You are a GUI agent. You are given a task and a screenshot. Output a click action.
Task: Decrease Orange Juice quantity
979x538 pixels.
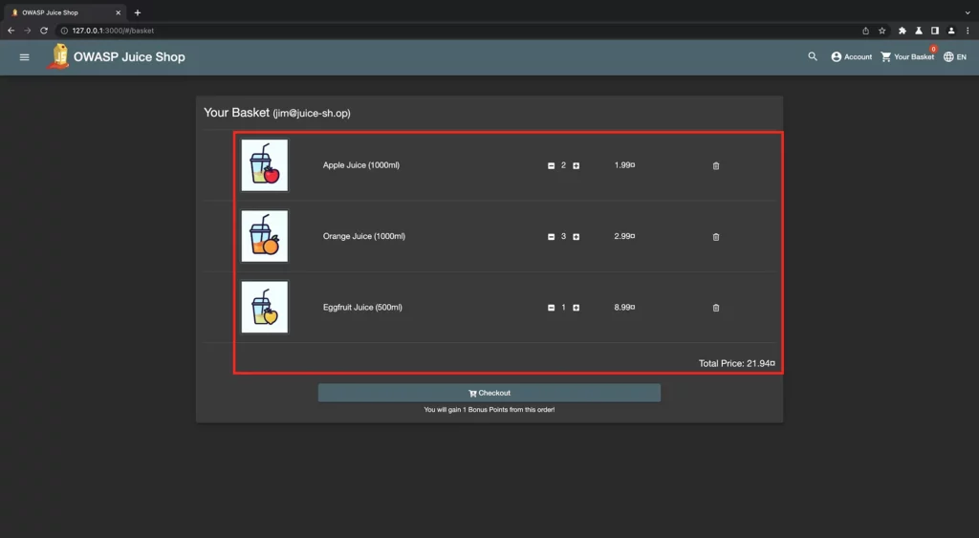click(551, 237)
